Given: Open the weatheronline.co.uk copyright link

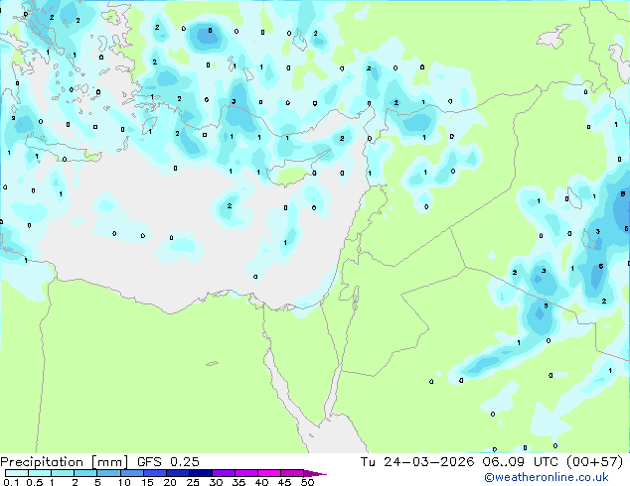Looking at the screenshot, I should [x=547, y=477].
